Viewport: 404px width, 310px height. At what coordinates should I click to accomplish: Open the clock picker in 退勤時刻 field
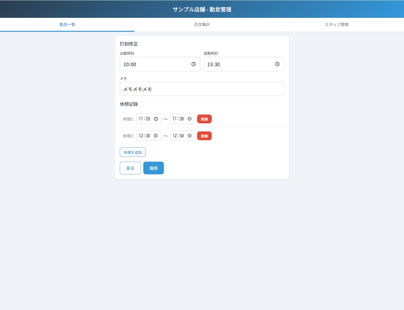point(277,64)
